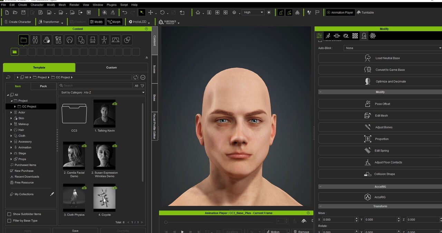The height and width of the screenshot is (233, 442).
Task: Click the Home camera view icon
Action: (198, 12)
